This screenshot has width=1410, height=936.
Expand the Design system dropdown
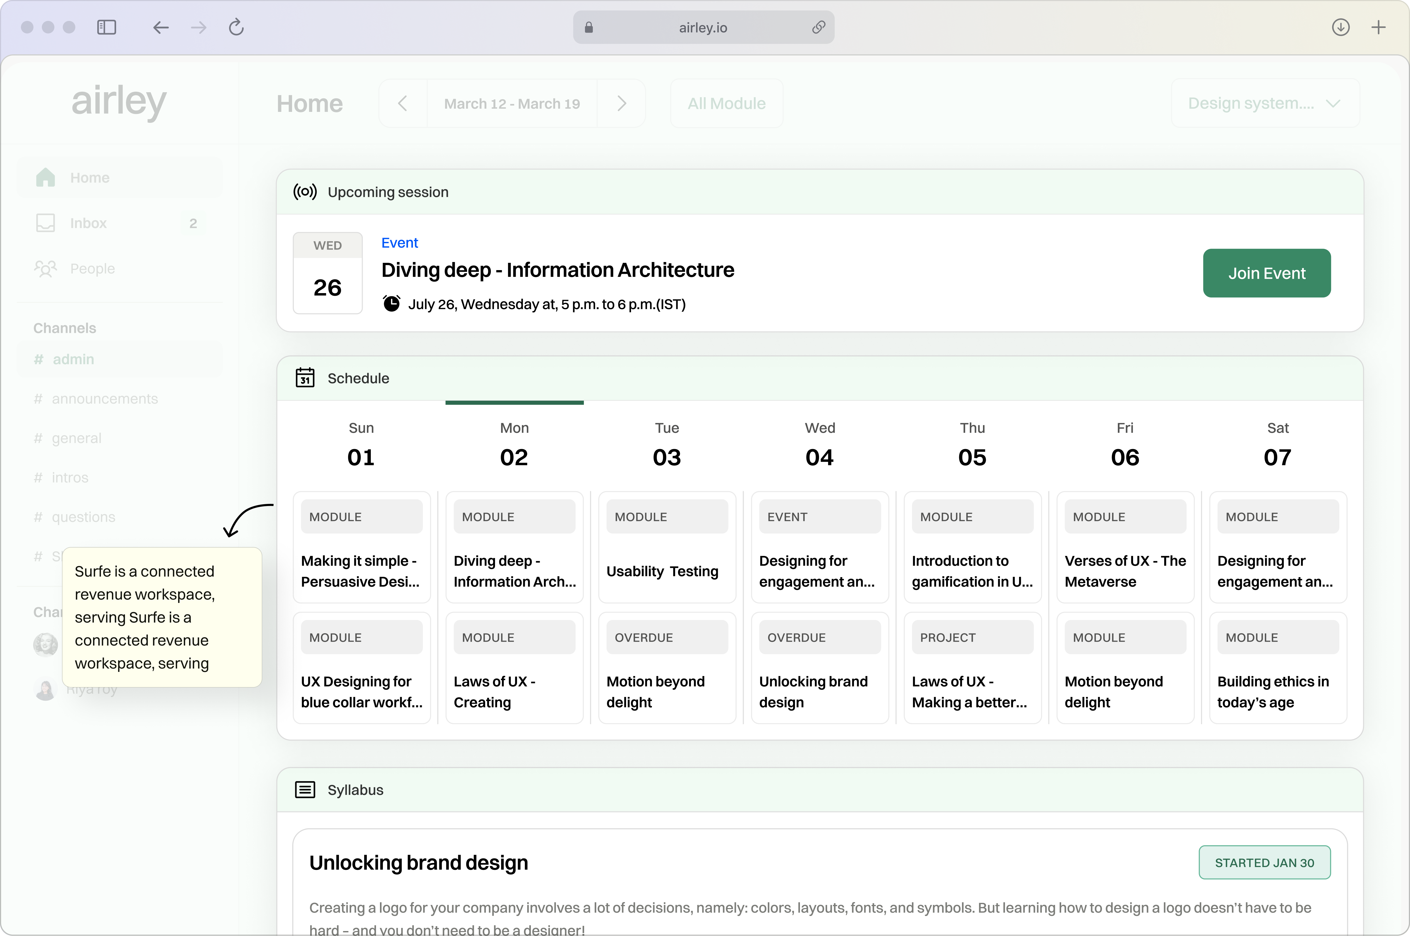(x=1265, y=103)
